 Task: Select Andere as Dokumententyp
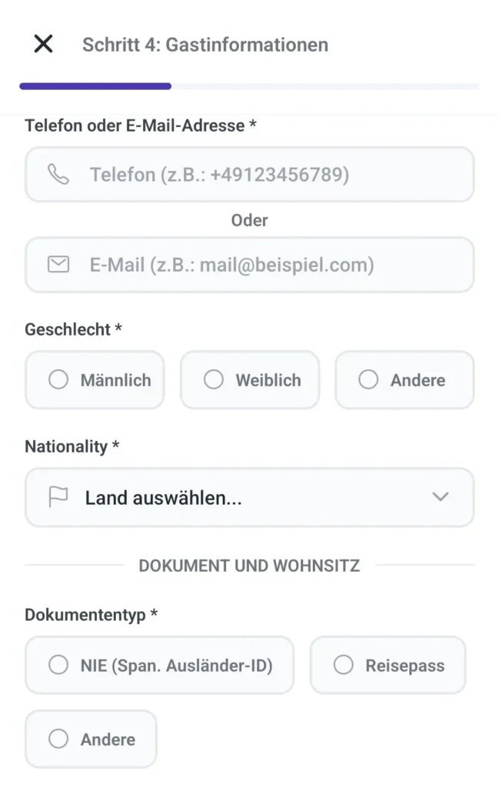[91, 739]
